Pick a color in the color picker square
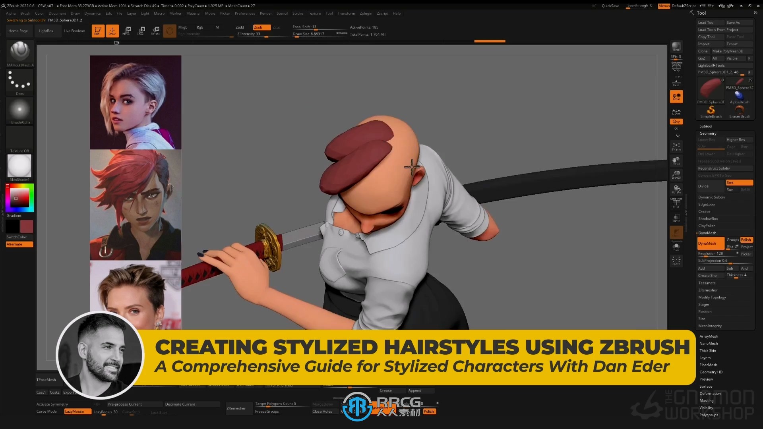Viewport: 763px width, 429px height. coord(19,197)
